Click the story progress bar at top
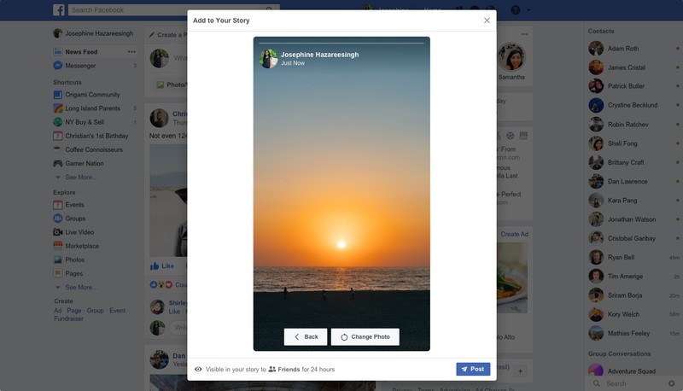The height and width of the screenshot is (391, 683). click(341, 43)
